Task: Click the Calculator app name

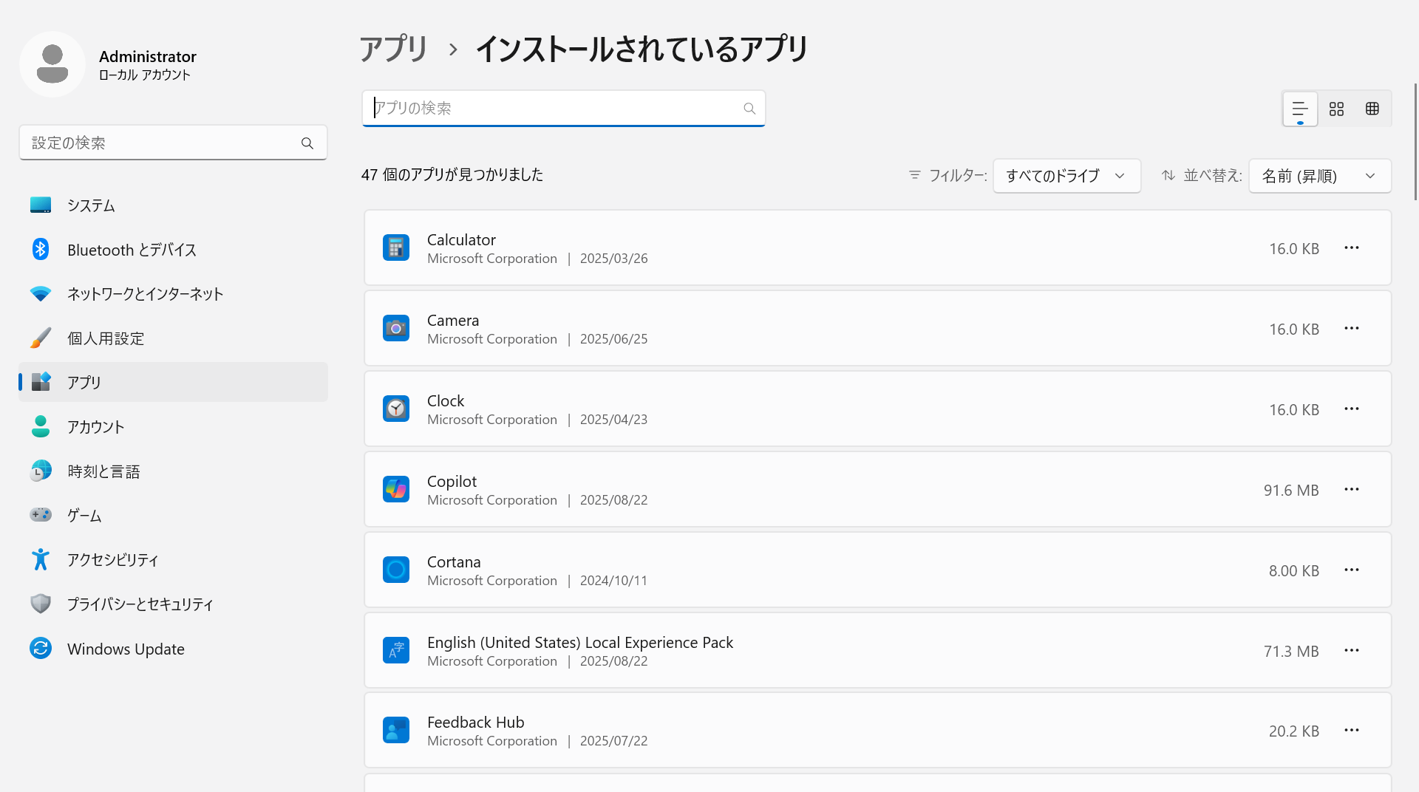Action: click(x=461, y=240)
